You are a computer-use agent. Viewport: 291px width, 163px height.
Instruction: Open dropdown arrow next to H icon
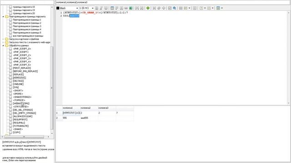pyautogui.click(x=213, y=8)
